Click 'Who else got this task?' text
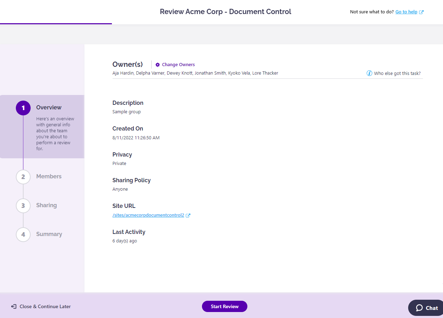The width and height of the screenshot is (443, 318). [x=398, y=73]
